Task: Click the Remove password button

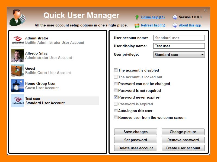Action: [183, 140]
